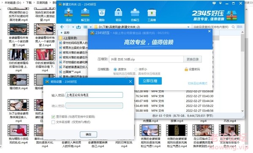
Task: Click the 立即压缩 button
Action: [x=150, y=81]
